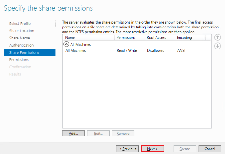This screenshot has width=225, height=154.
Task: Go back with the Previous button
Action: coord(127,149)
